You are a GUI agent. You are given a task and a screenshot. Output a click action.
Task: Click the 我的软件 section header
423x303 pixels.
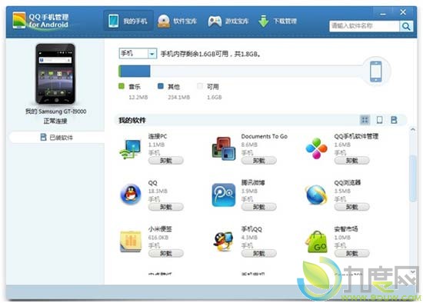(132, 120)
